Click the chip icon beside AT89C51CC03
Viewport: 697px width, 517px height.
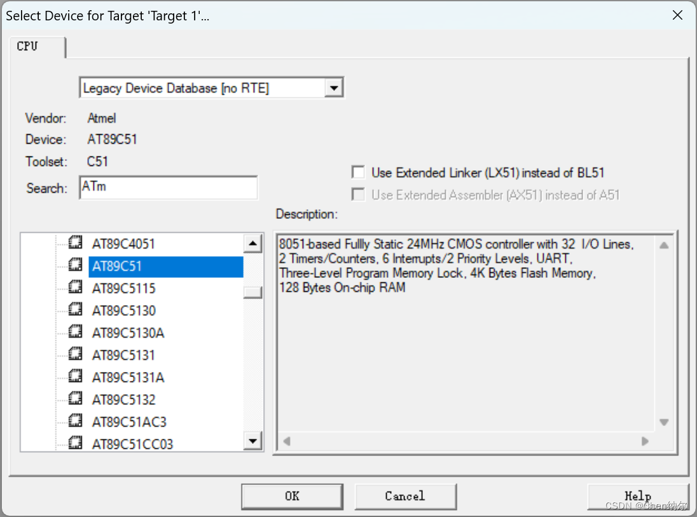75,443
